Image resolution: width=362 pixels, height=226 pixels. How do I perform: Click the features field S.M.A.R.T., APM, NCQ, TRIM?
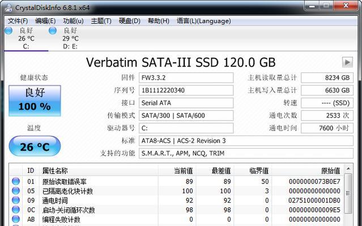coord(246,153)
